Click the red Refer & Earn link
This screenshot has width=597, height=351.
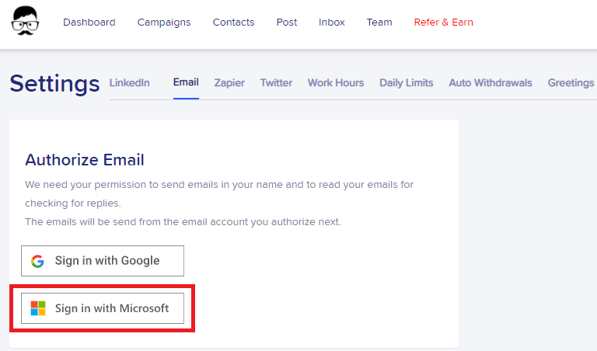click(443, 22)
